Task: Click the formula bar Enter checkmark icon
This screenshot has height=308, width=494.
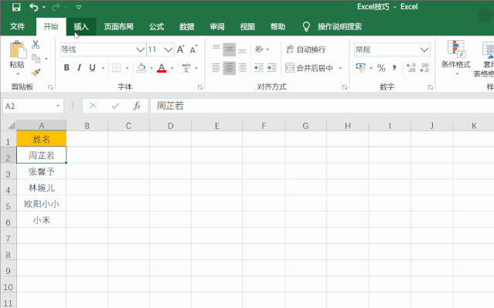Action: pos(115,106)
